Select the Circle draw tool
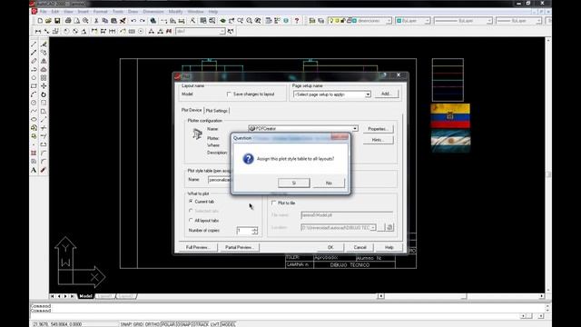Image resolution: width=581 pixels, height=327 pixels. click(34, 103)
